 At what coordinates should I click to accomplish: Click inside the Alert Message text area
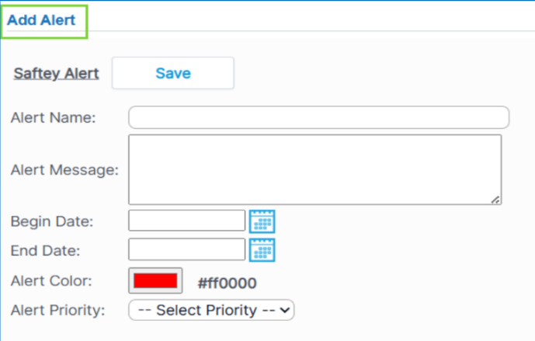(314, 170)
